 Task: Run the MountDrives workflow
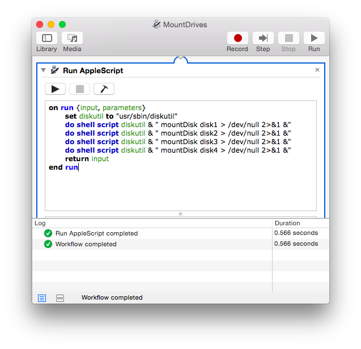pos(314,38)
